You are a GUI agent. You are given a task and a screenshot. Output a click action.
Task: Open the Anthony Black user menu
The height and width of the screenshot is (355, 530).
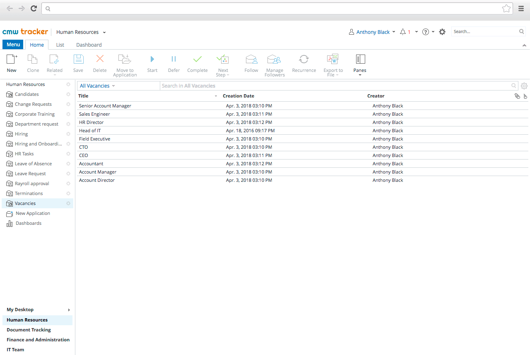tap(372, 32)
